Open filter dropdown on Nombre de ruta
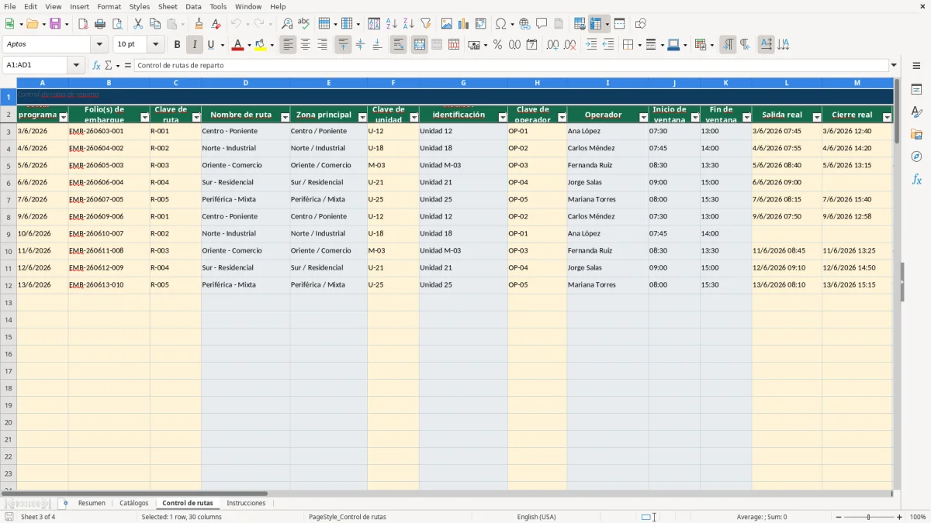The width and height of the screenshot is (931, 523). [285, 118]
